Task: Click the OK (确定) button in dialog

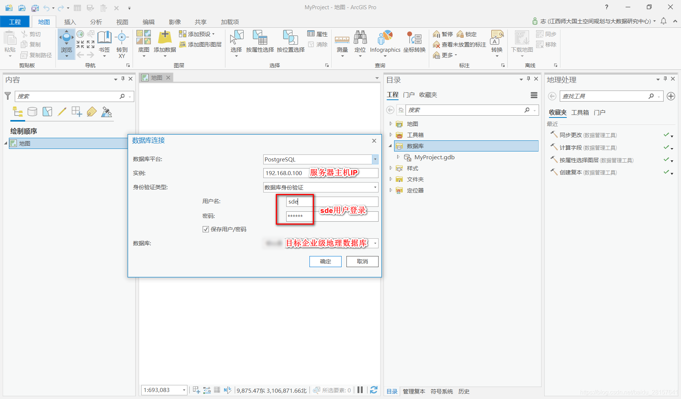Action: 325,261
